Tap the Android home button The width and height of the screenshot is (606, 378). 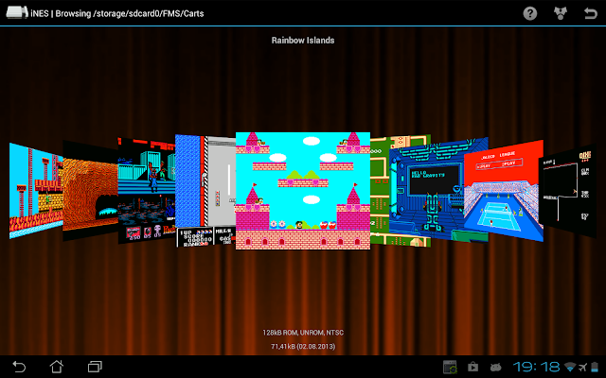point(57,367)
